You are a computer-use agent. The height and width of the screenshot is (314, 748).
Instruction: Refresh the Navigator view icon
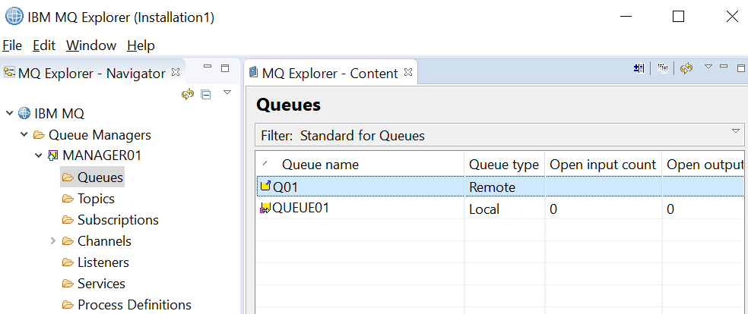click(188, 94)
